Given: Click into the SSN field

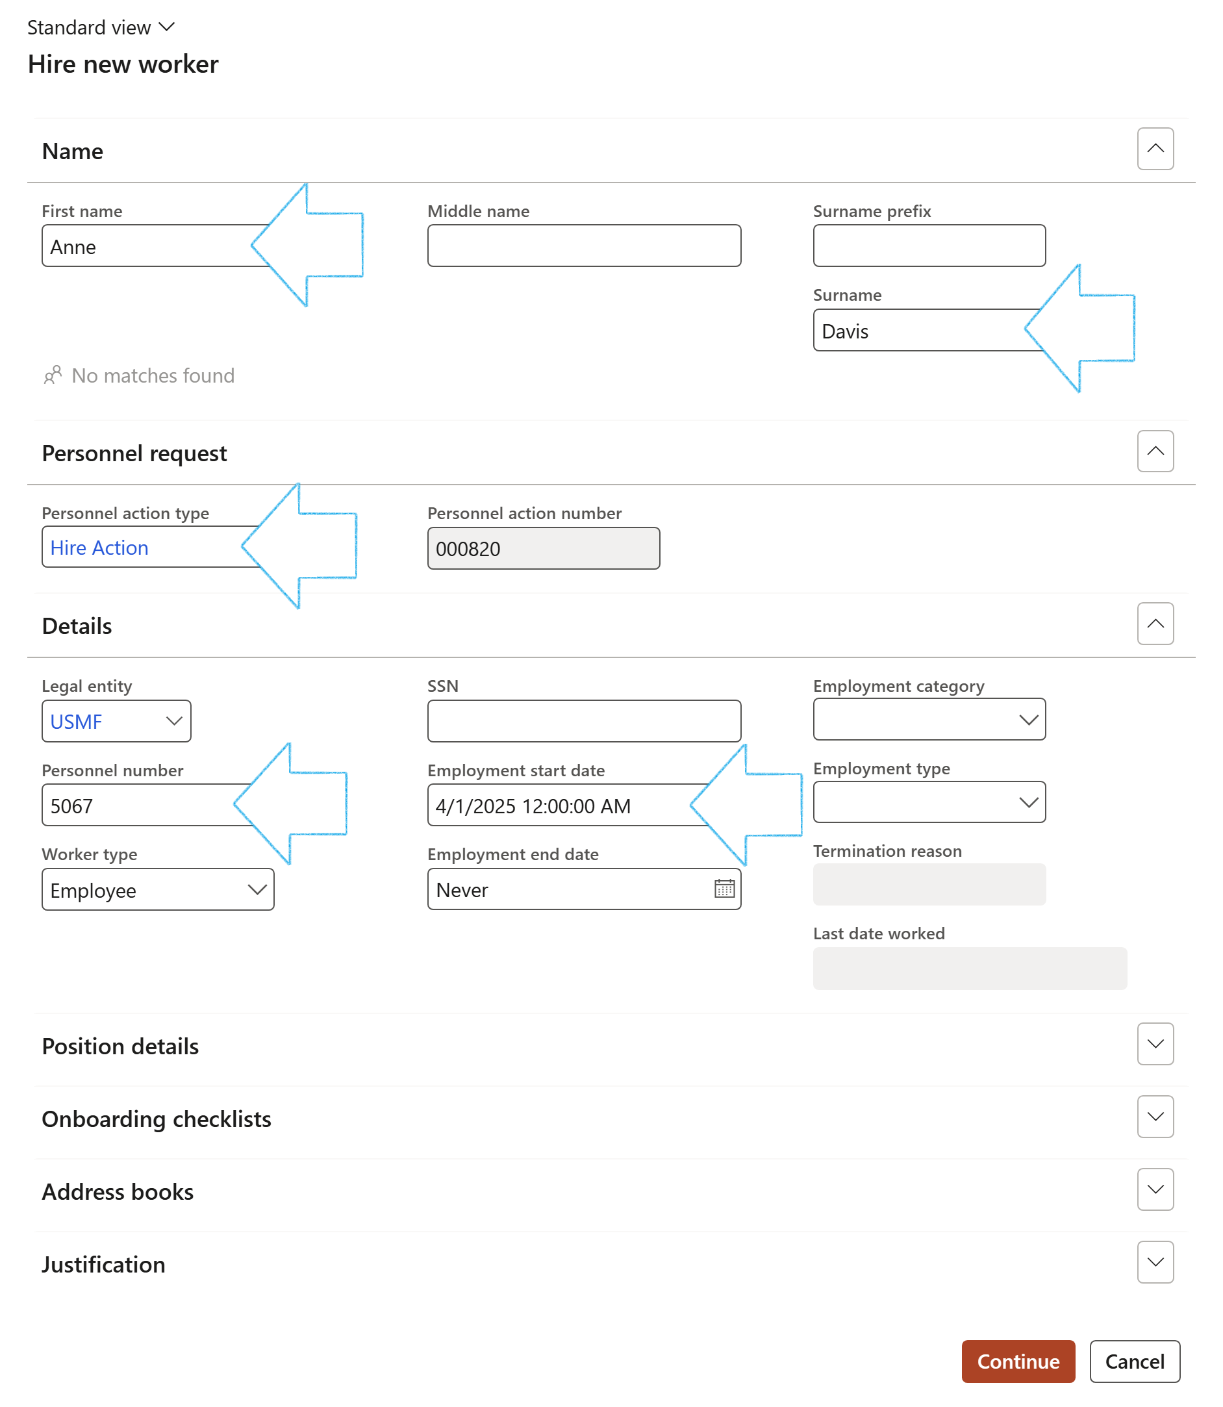Looking at the screenshot, I should 584,721.
